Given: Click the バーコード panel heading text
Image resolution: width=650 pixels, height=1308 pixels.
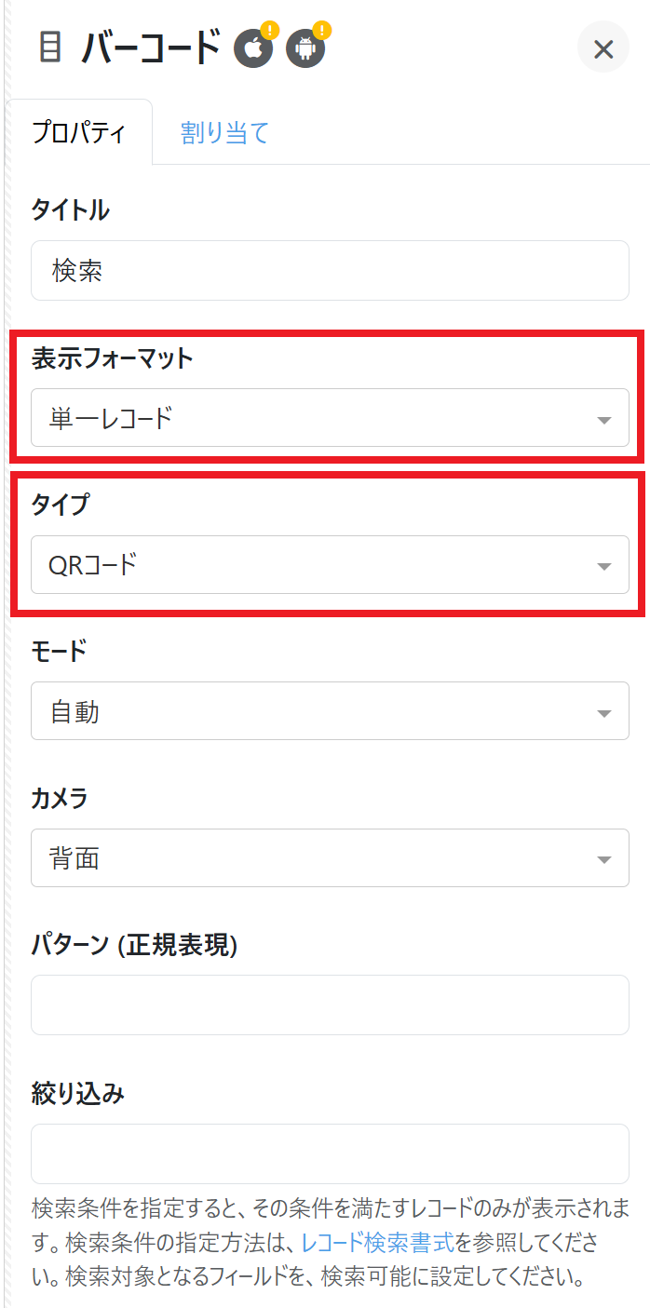Looking at the screenshot, I should click(x=151, y=47).
